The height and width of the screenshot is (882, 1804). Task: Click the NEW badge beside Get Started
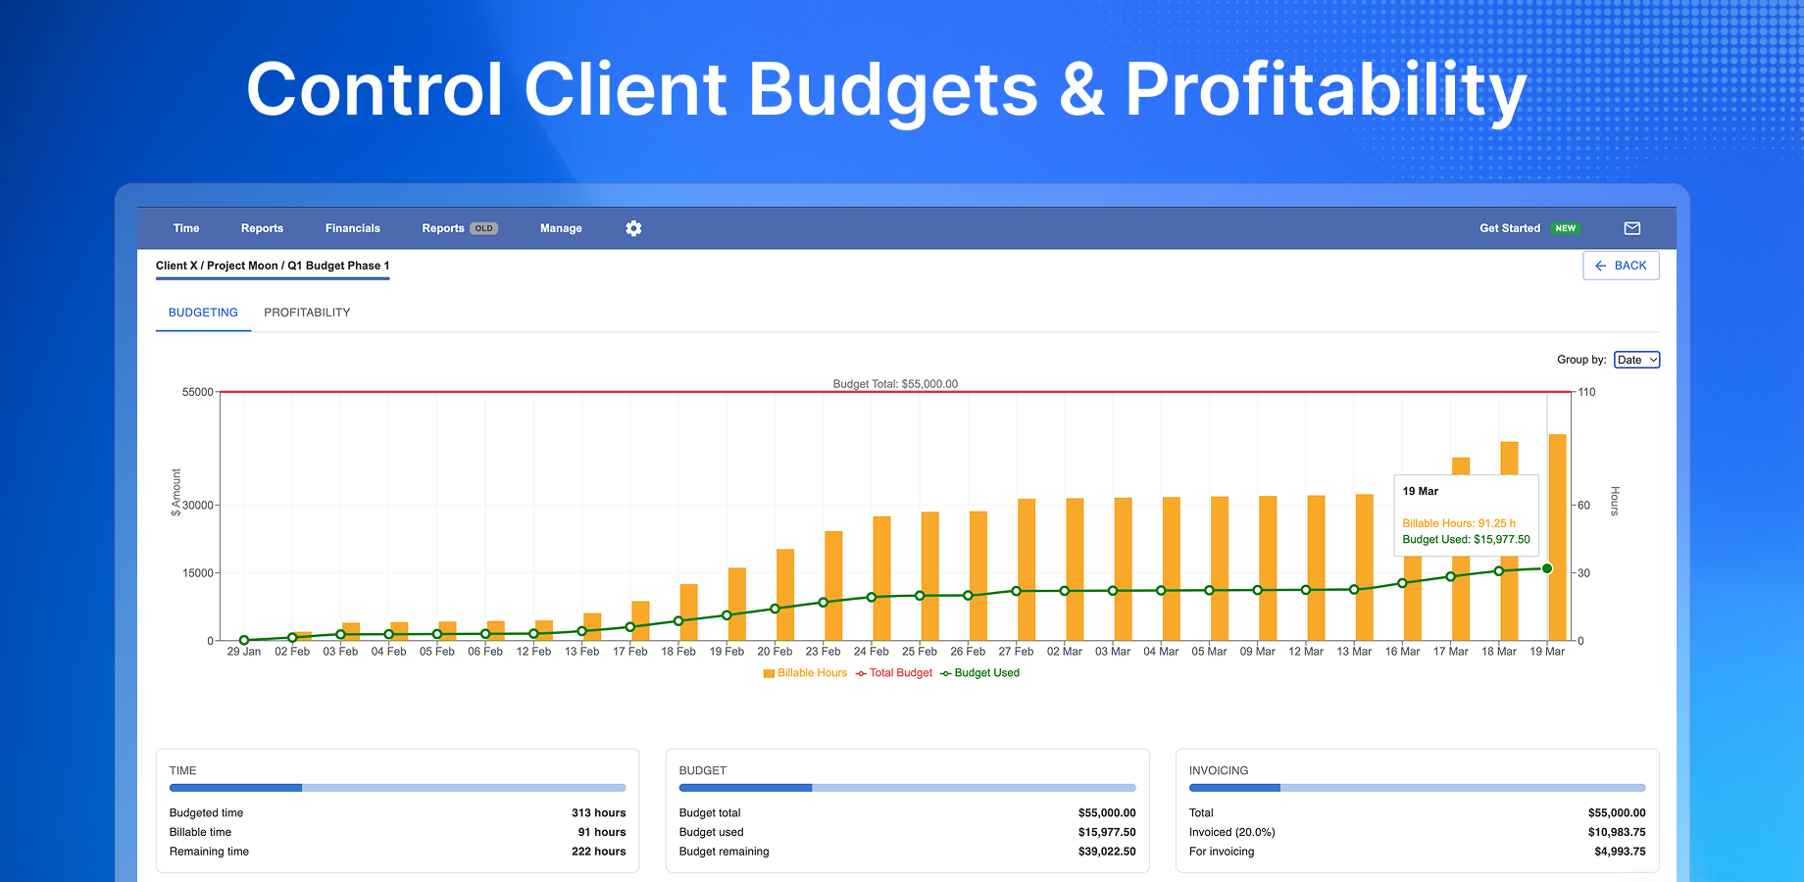(1566, 227)
